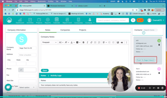
Task: Add a new contact with plus icon
Action: tap(144, 33)
